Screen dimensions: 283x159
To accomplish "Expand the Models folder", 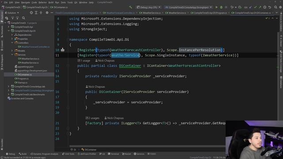I will (x=12, y=51).
